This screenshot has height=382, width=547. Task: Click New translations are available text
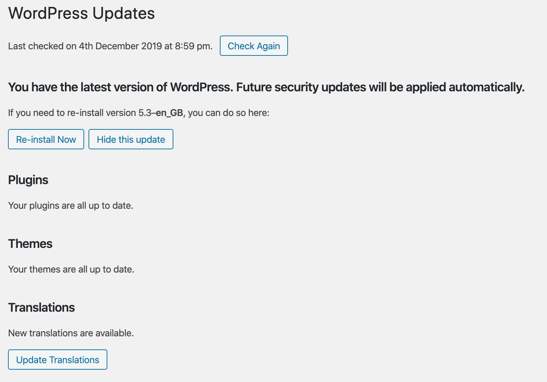(x=71, y=333)
